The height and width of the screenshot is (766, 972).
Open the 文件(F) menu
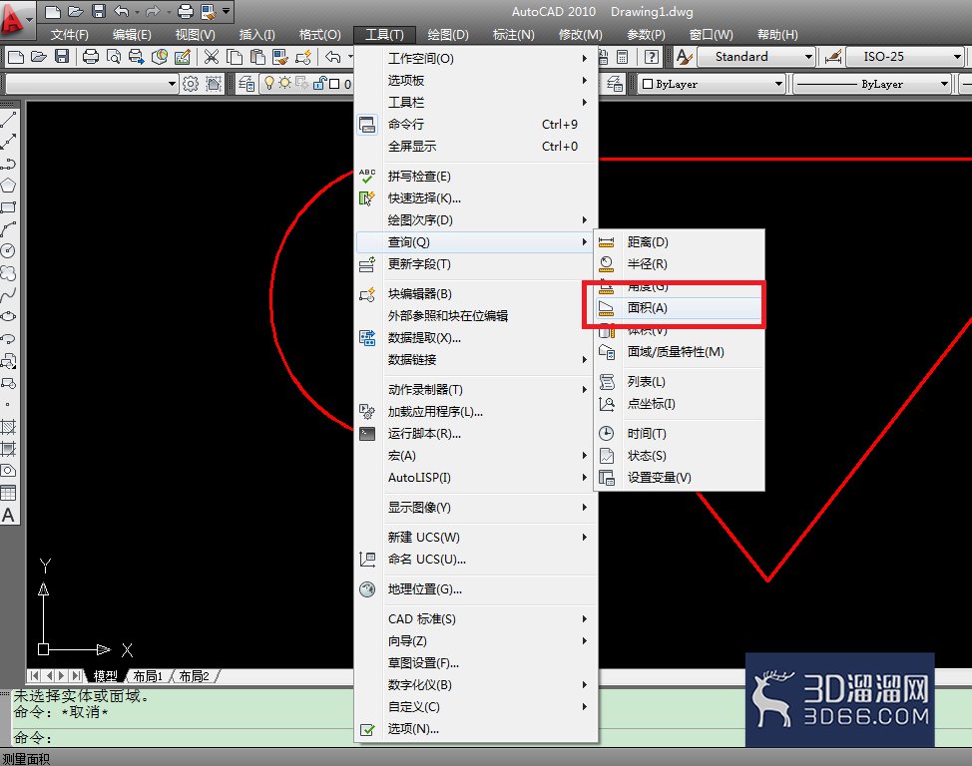(70, 35)
